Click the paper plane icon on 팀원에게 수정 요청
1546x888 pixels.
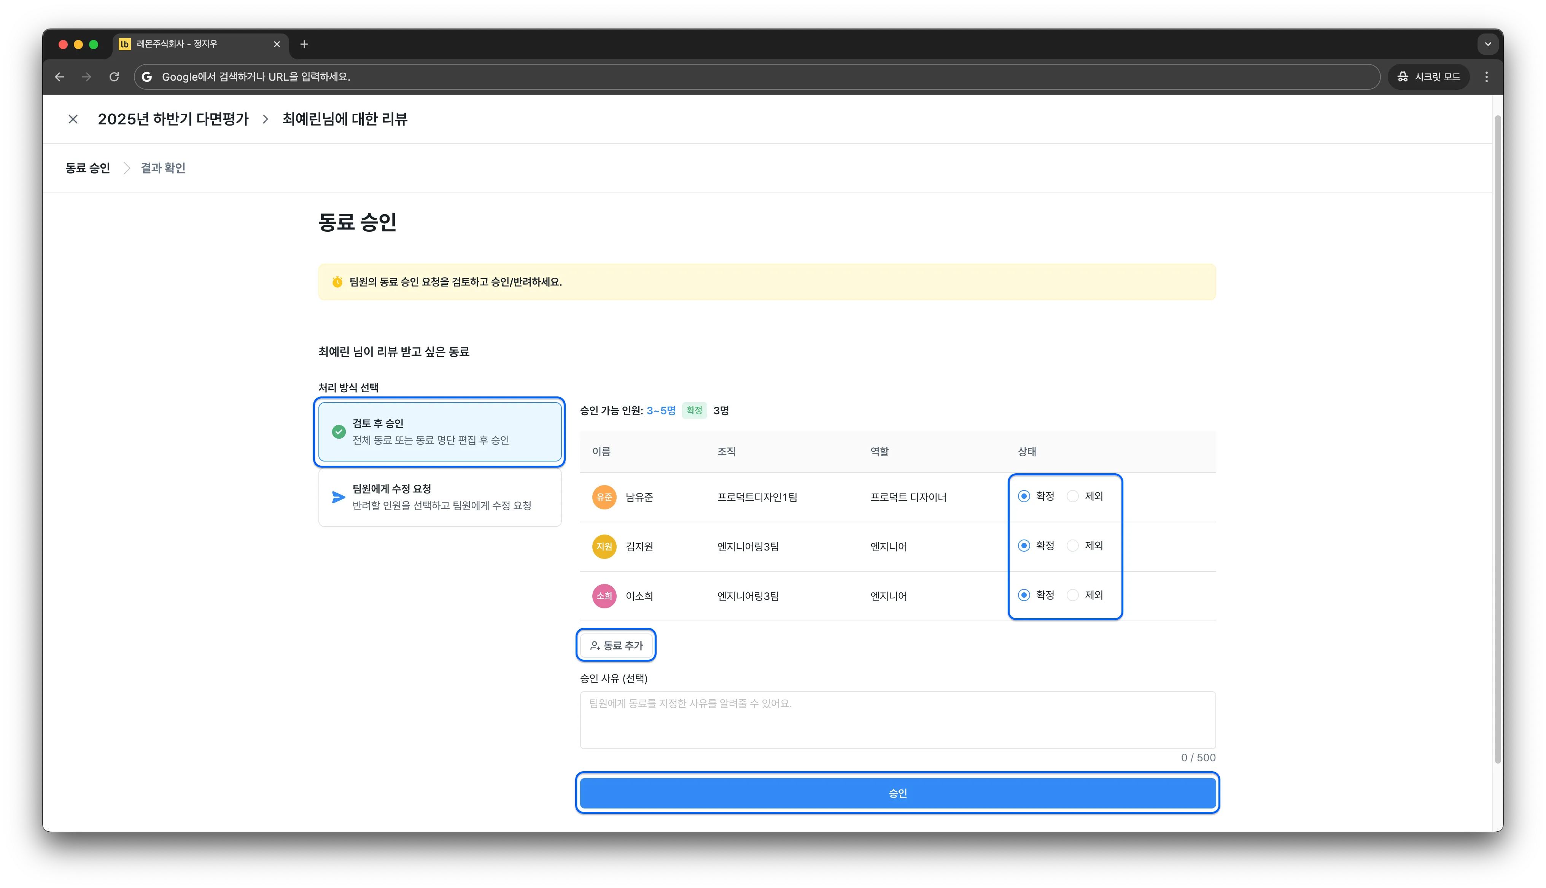(x=338, y=497)
